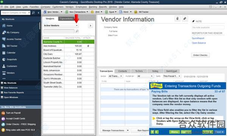The image size is (227, 136).
Task: Select the Molly Johansson vendor row
Action: click(68, 70)
